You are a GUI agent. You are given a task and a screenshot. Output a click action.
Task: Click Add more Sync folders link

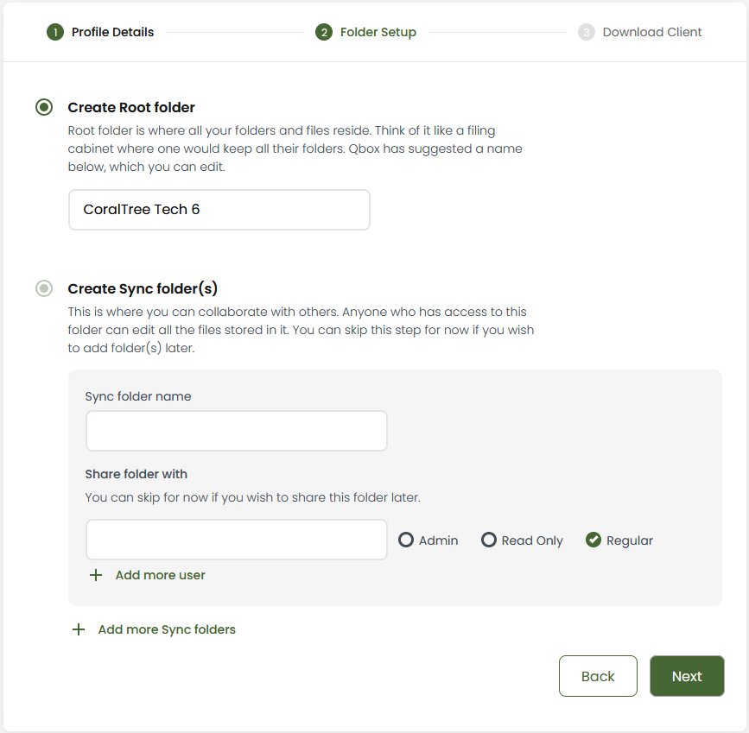click(167, 629)
